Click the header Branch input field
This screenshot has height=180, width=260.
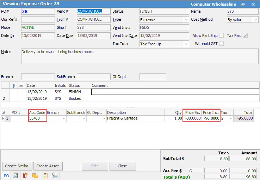point(38,77)
